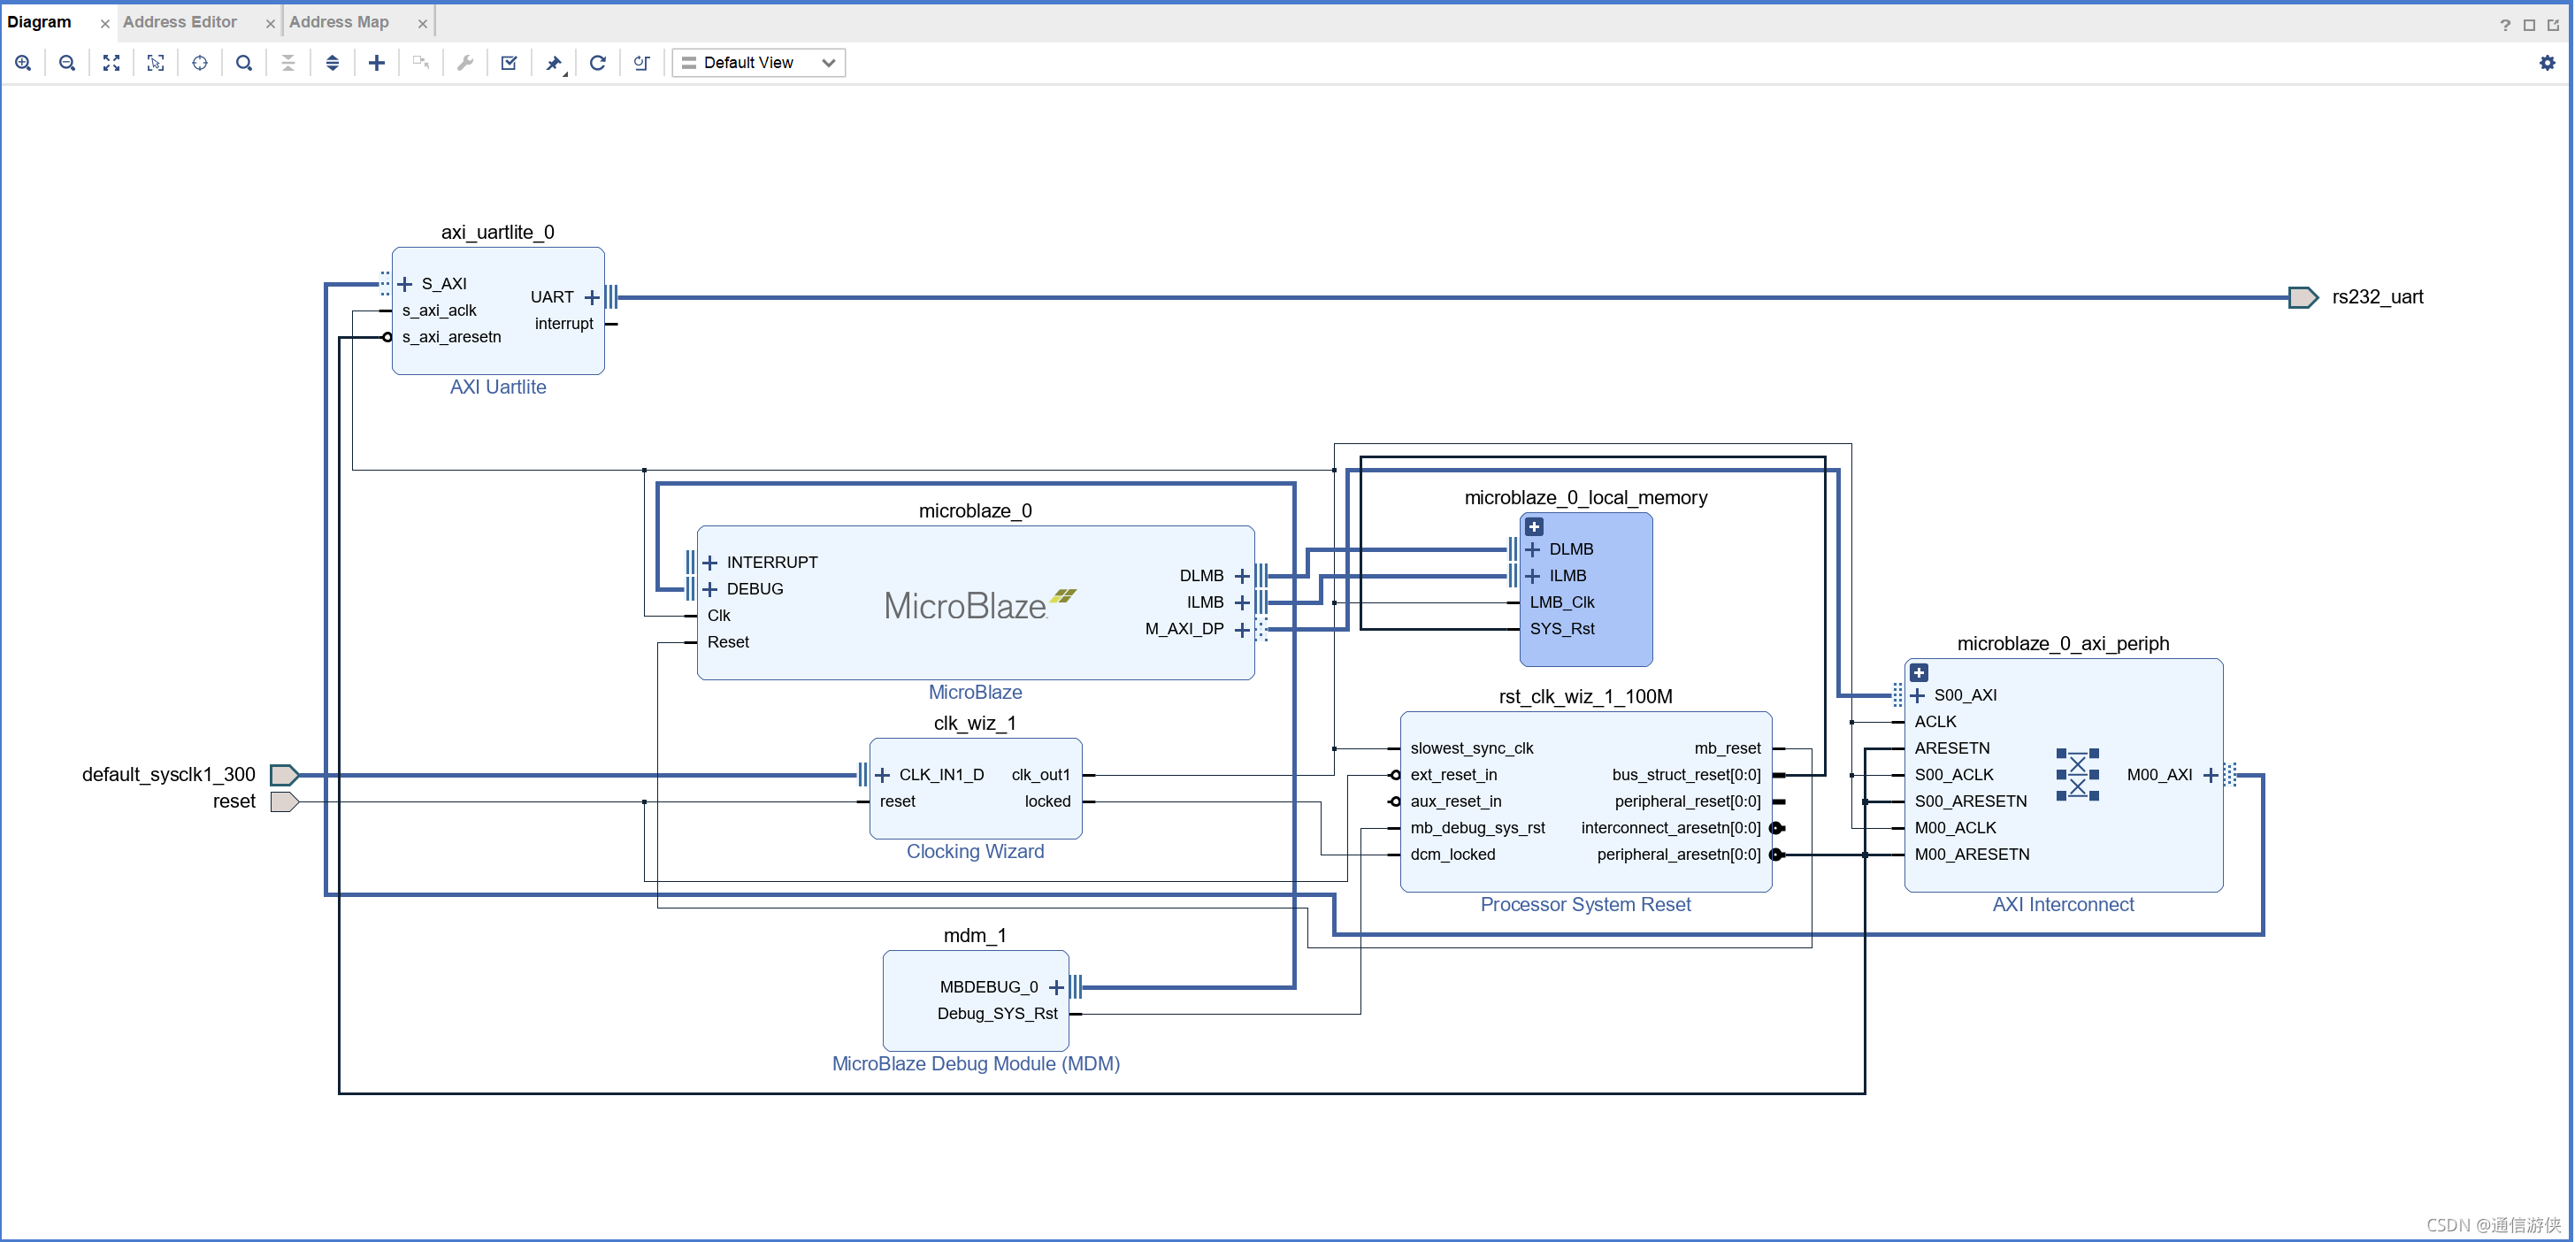Click the pin toolbar icon
2575x1242 pixels.
(x=554, y=63)
